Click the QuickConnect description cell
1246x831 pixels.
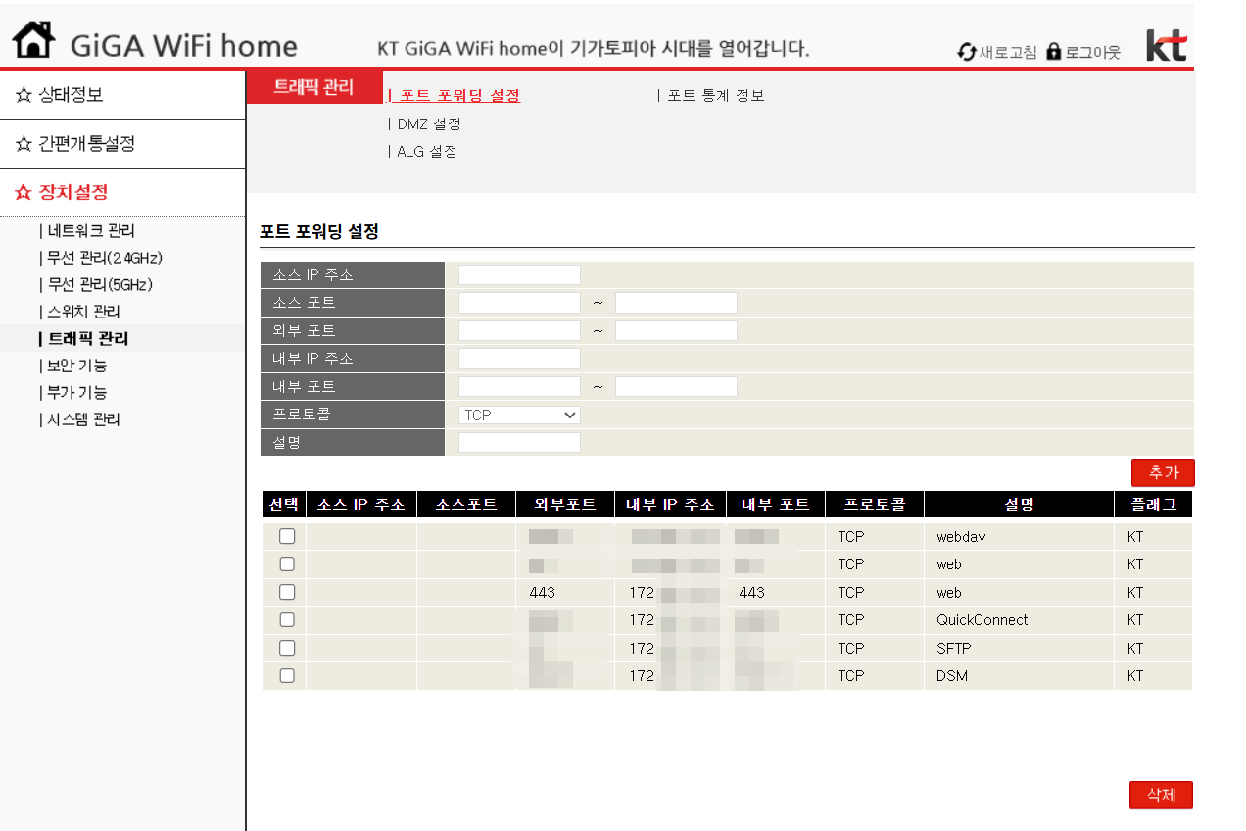point(1019,620)
